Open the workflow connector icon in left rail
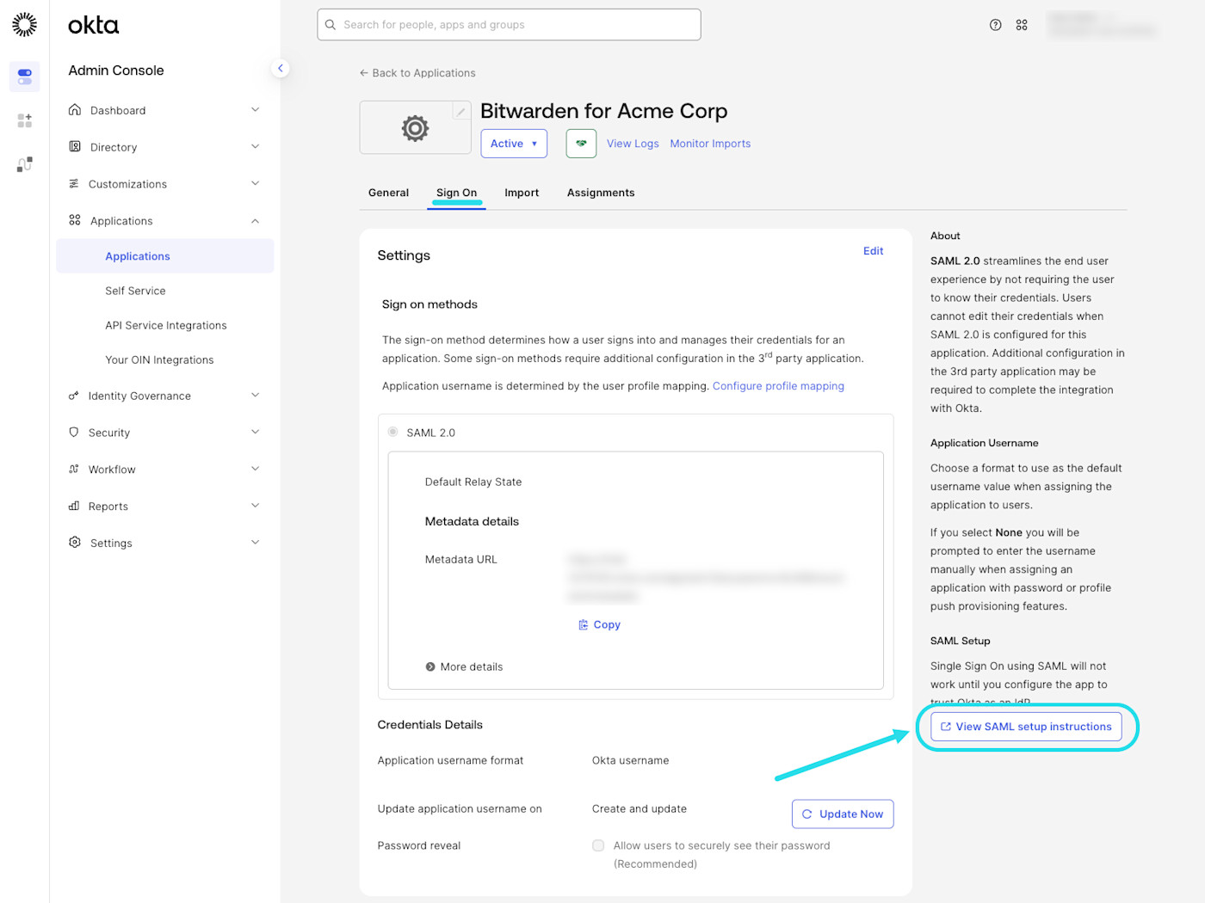This screenshot has height=903, width=1205. (x=25, y=164)
